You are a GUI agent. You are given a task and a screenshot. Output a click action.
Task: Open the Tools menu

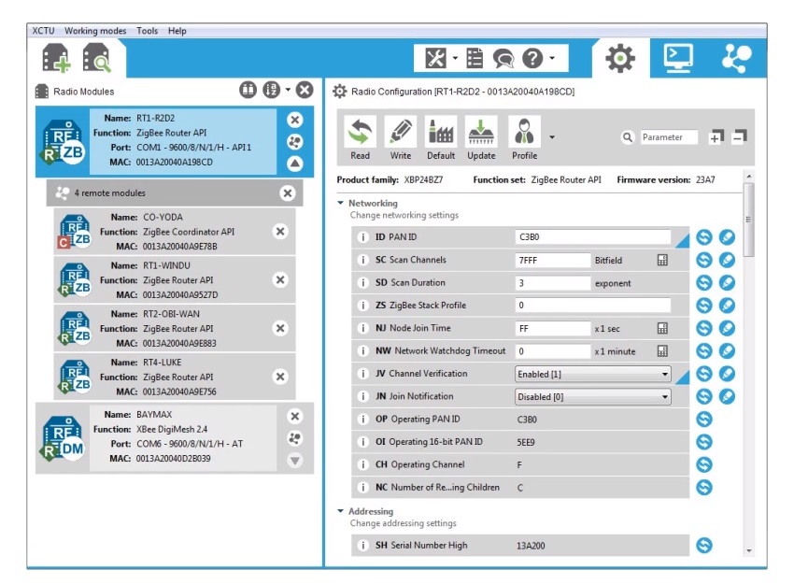click(x=147, y=31)
